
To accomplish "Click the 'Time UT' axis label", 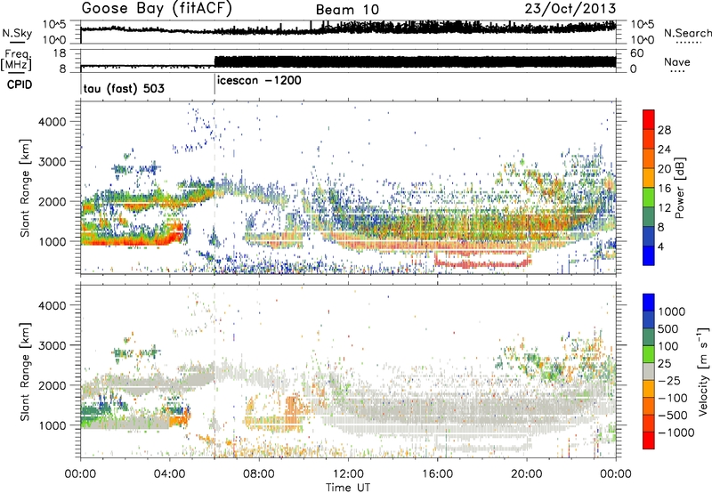I will click(x=348, y=488).
